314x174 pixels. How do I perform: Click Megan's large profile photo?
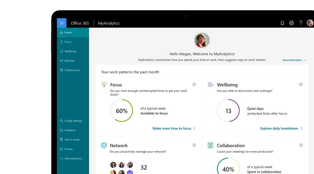[202, 40]
